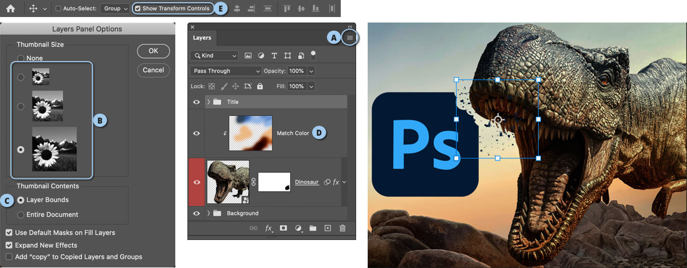The image size is (687, 268).
Task: Hide the Background group
Action: pos(196,213)
